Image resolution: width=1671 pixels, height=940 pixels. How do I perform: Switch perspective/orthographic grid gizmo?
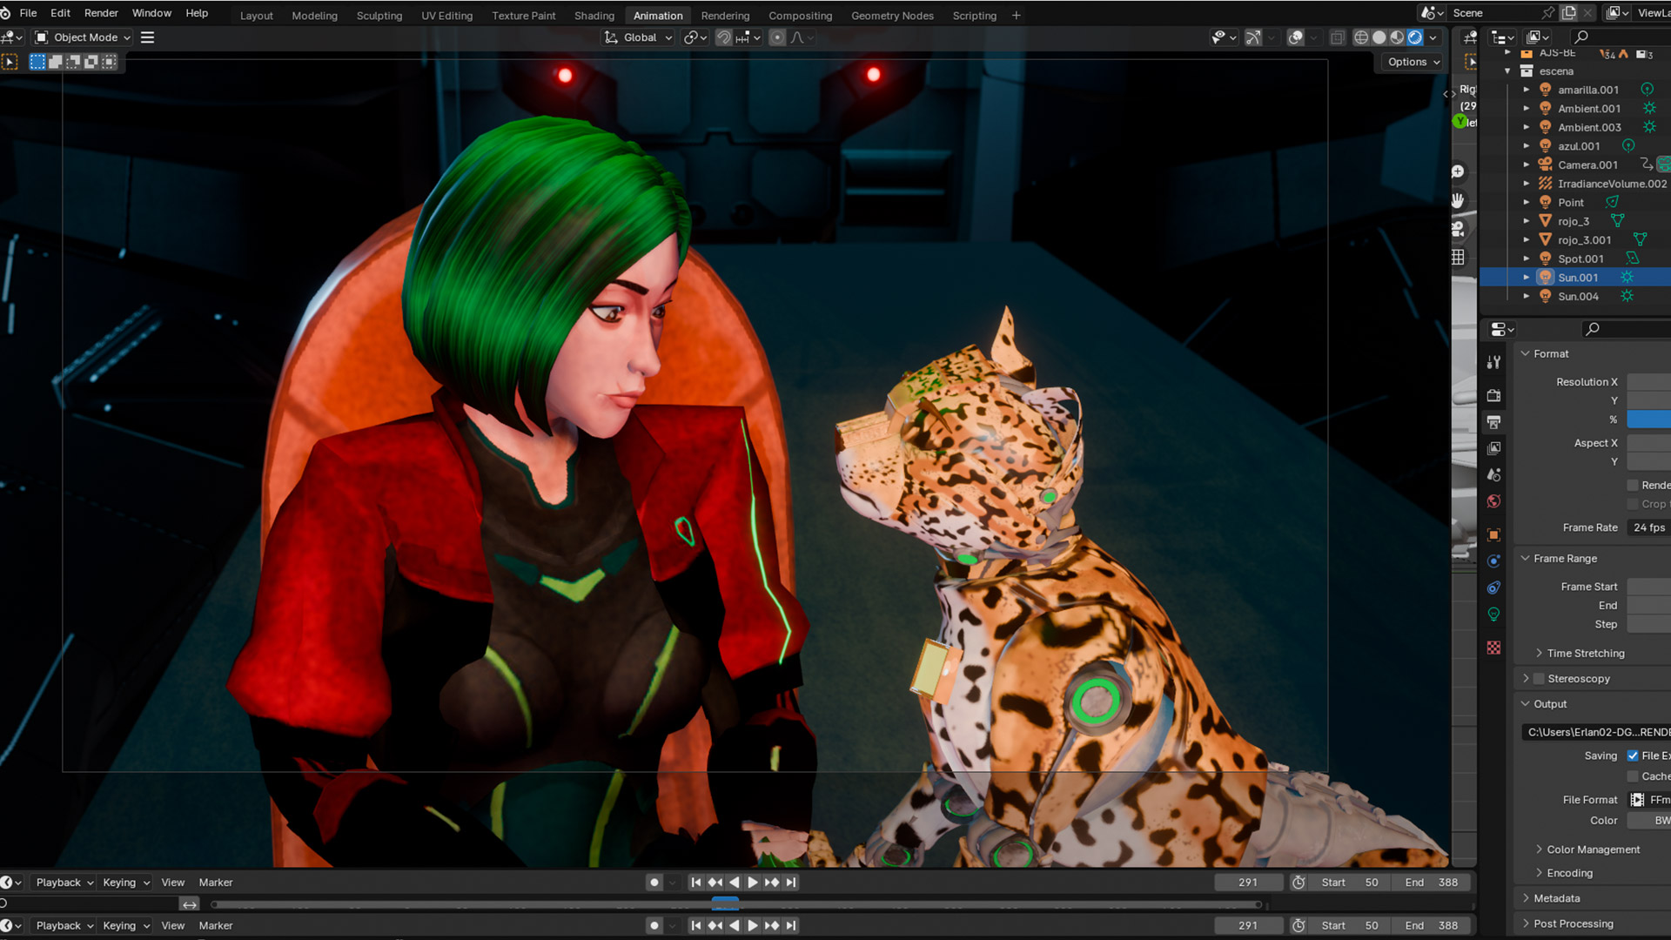click(x=1458, y=257)
